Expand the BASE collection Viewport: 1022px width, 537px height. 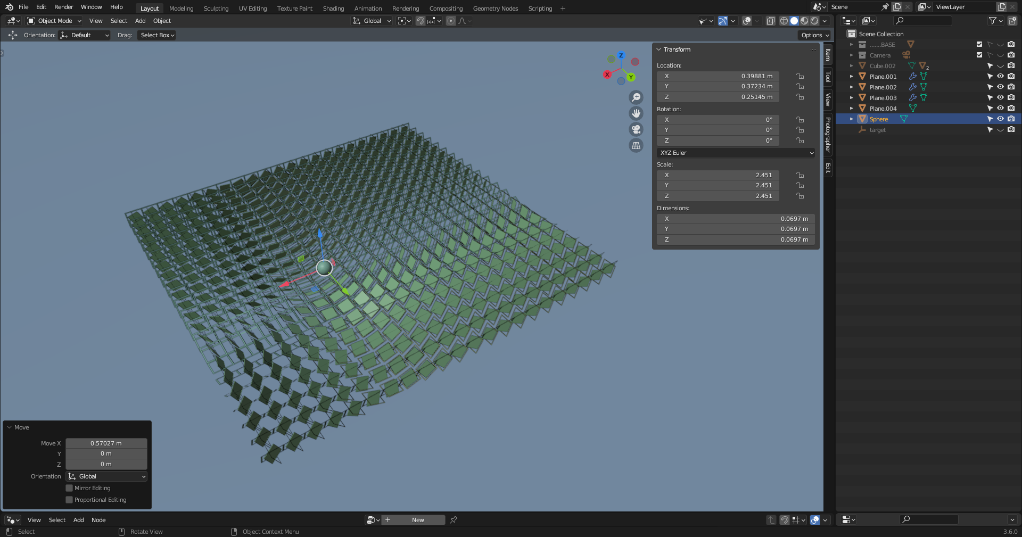pos(851,44)
